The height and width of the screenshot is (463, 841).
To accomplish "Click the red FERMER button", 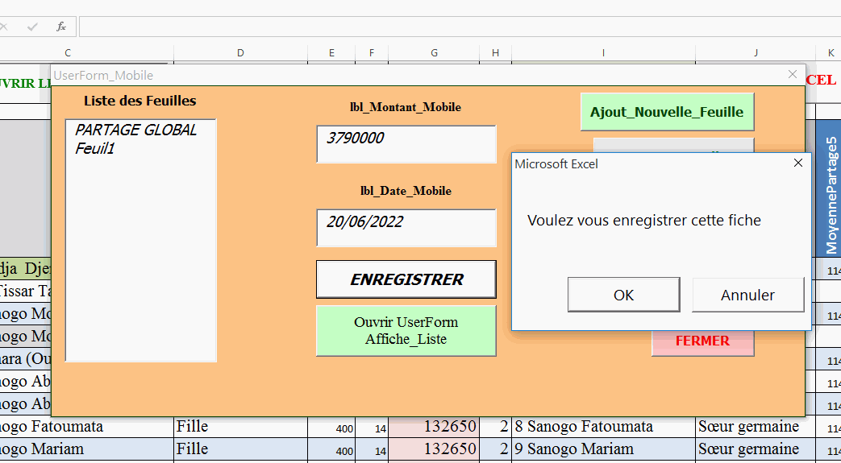I will (x=702, y=341).
